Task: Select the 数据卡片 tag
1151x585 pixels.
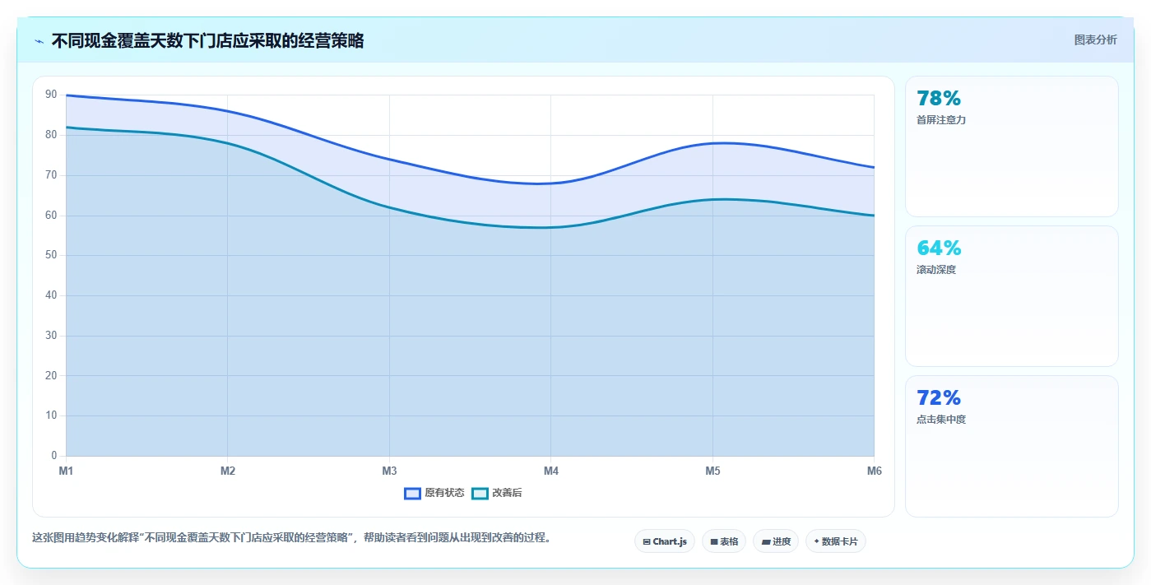Action: pos(836,541)
